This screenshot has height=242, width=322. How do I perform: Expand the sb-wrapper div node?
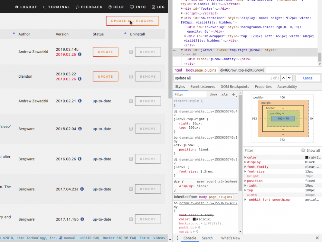tap(185, 36)
